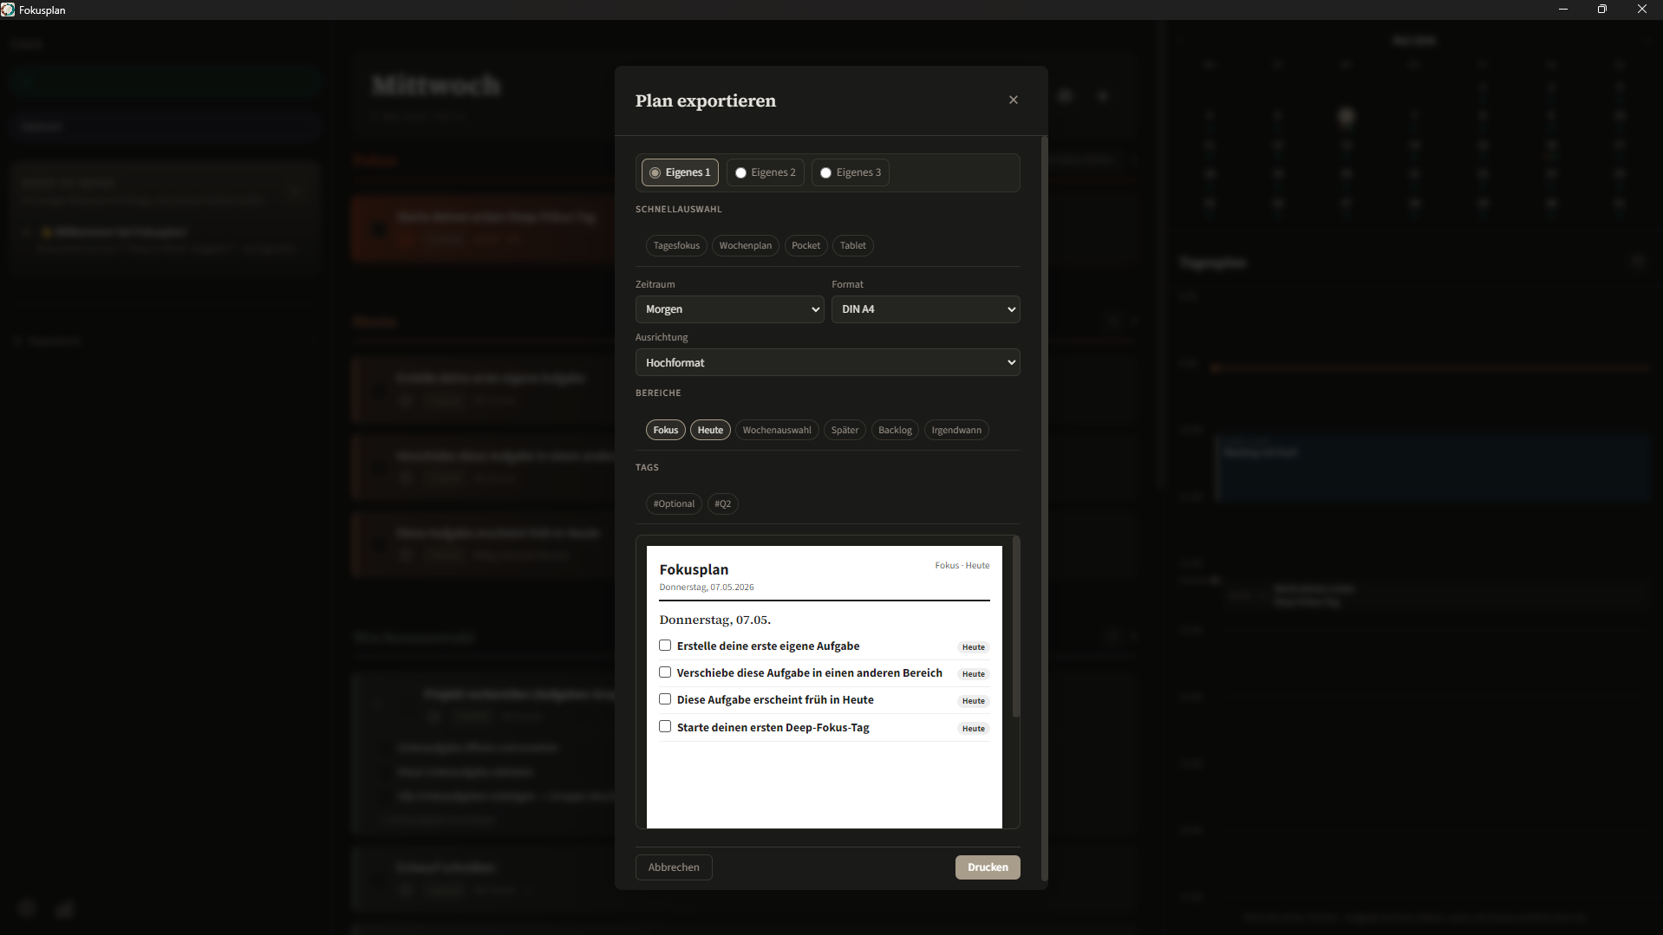The image size is (1663, 935).
Task: Toggle the #Optional tag filter
Action: pos(674,503)
